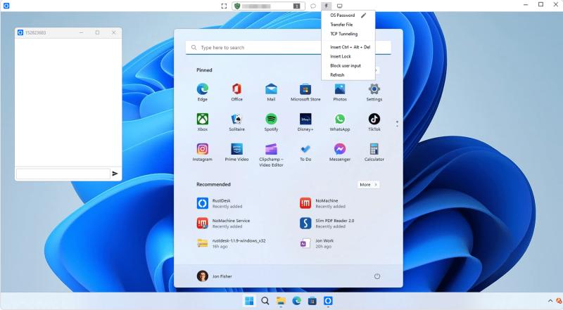Image resolution: width=563 pixels, height=310 pixels.
Task: Open Edge from the taskbar
Action: click(296, 301)
